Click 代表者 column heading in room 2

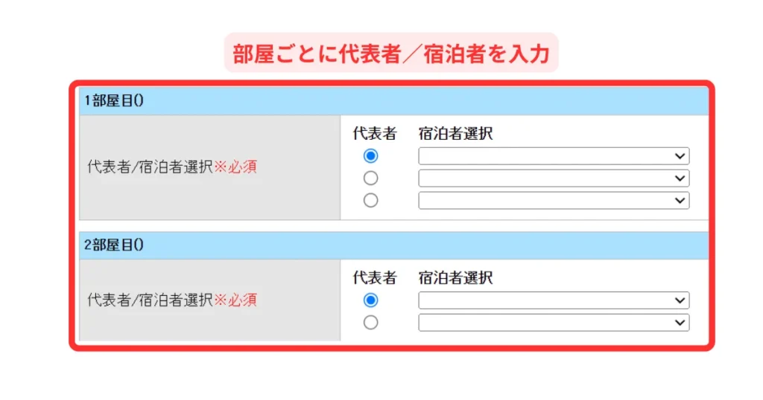(375, 278)
